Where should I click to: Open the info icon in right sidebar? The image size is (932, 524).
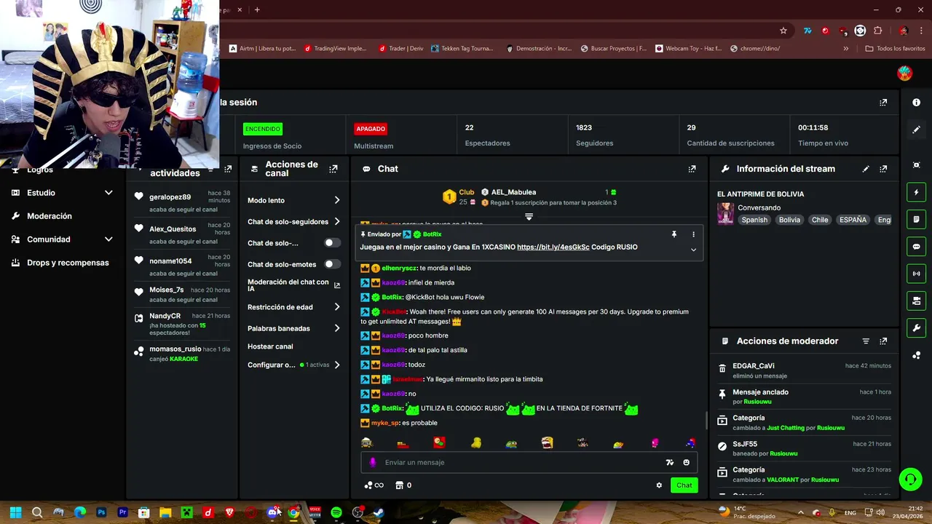point(916,103)
